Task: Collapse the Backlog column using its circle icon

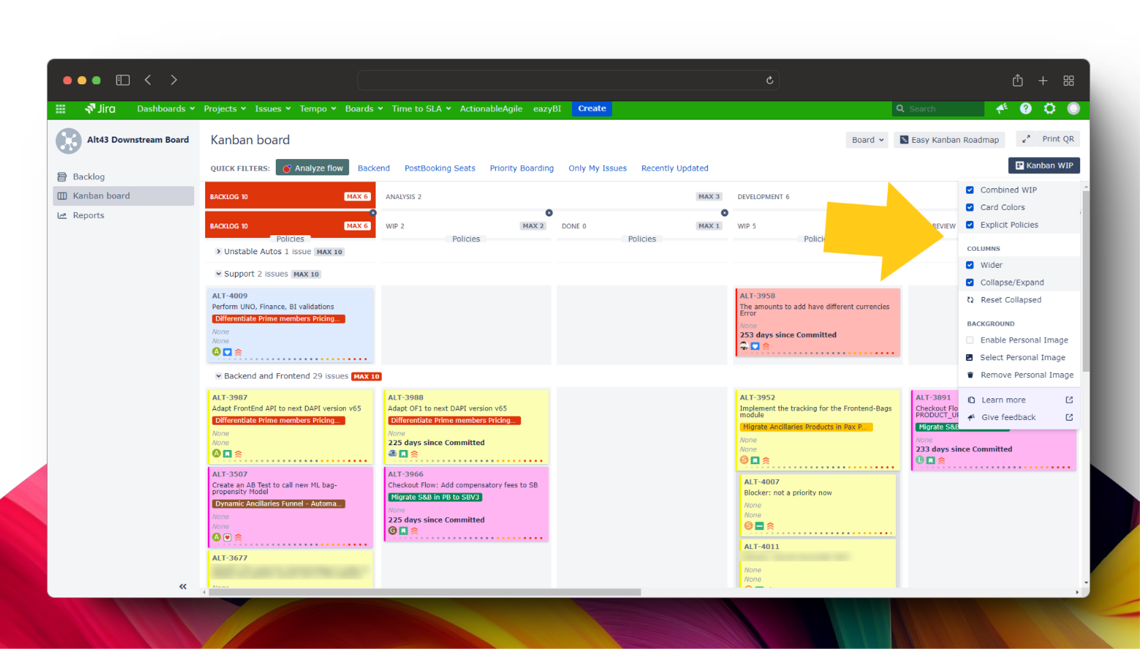Action: point(373,213)
